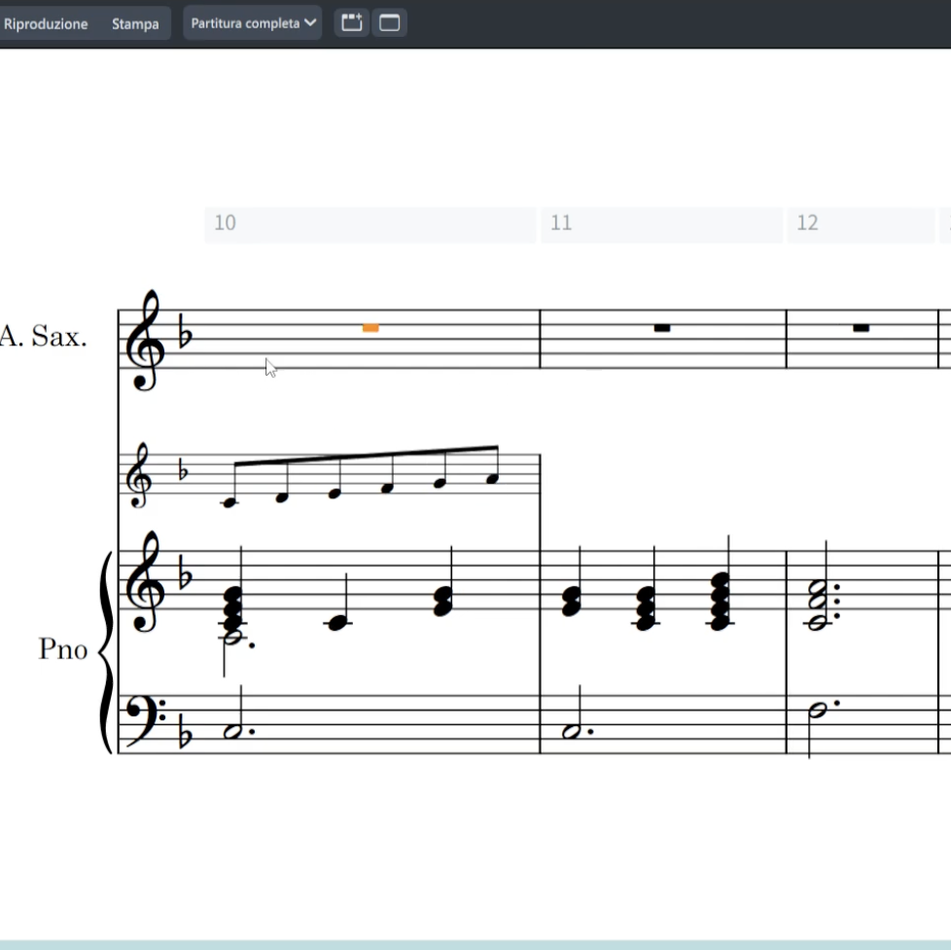Click the show tabs icon with plus
Image resolution: width=951 pixels, height=950 pixels.
[x=352, y=23]
